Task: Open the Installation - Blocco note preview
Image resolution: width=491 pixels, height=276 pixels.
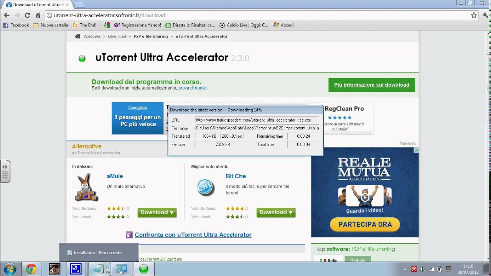Action: pyautogui.click(x=99, y=253)
